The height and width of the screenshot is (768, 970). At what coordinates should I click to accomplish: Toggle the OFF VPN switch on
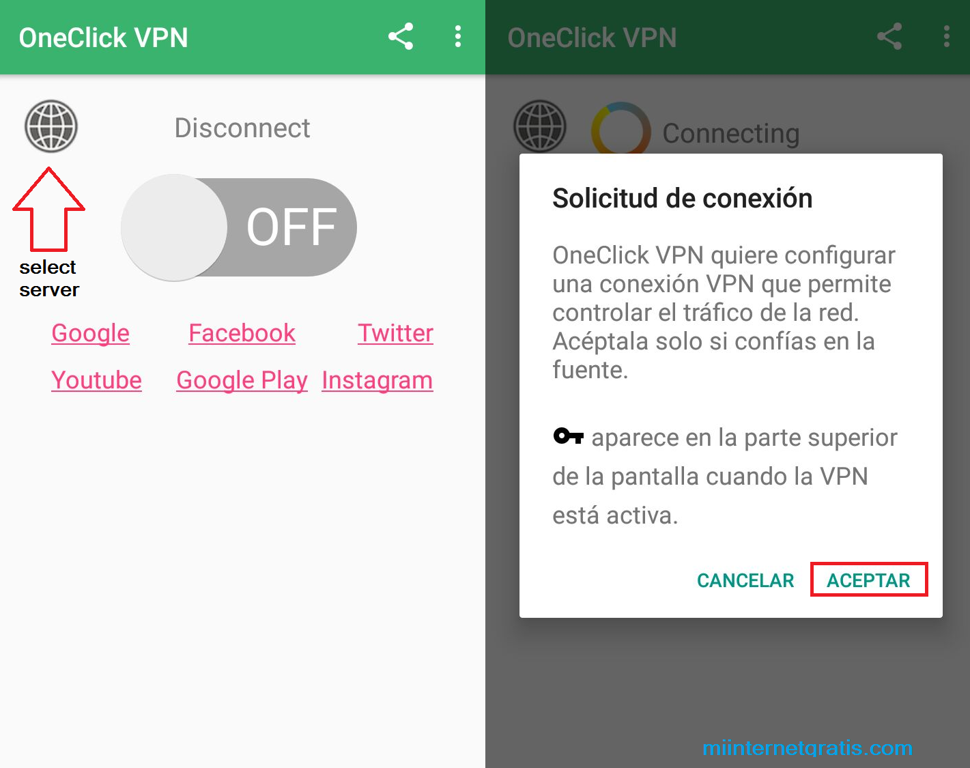point(239,227)
